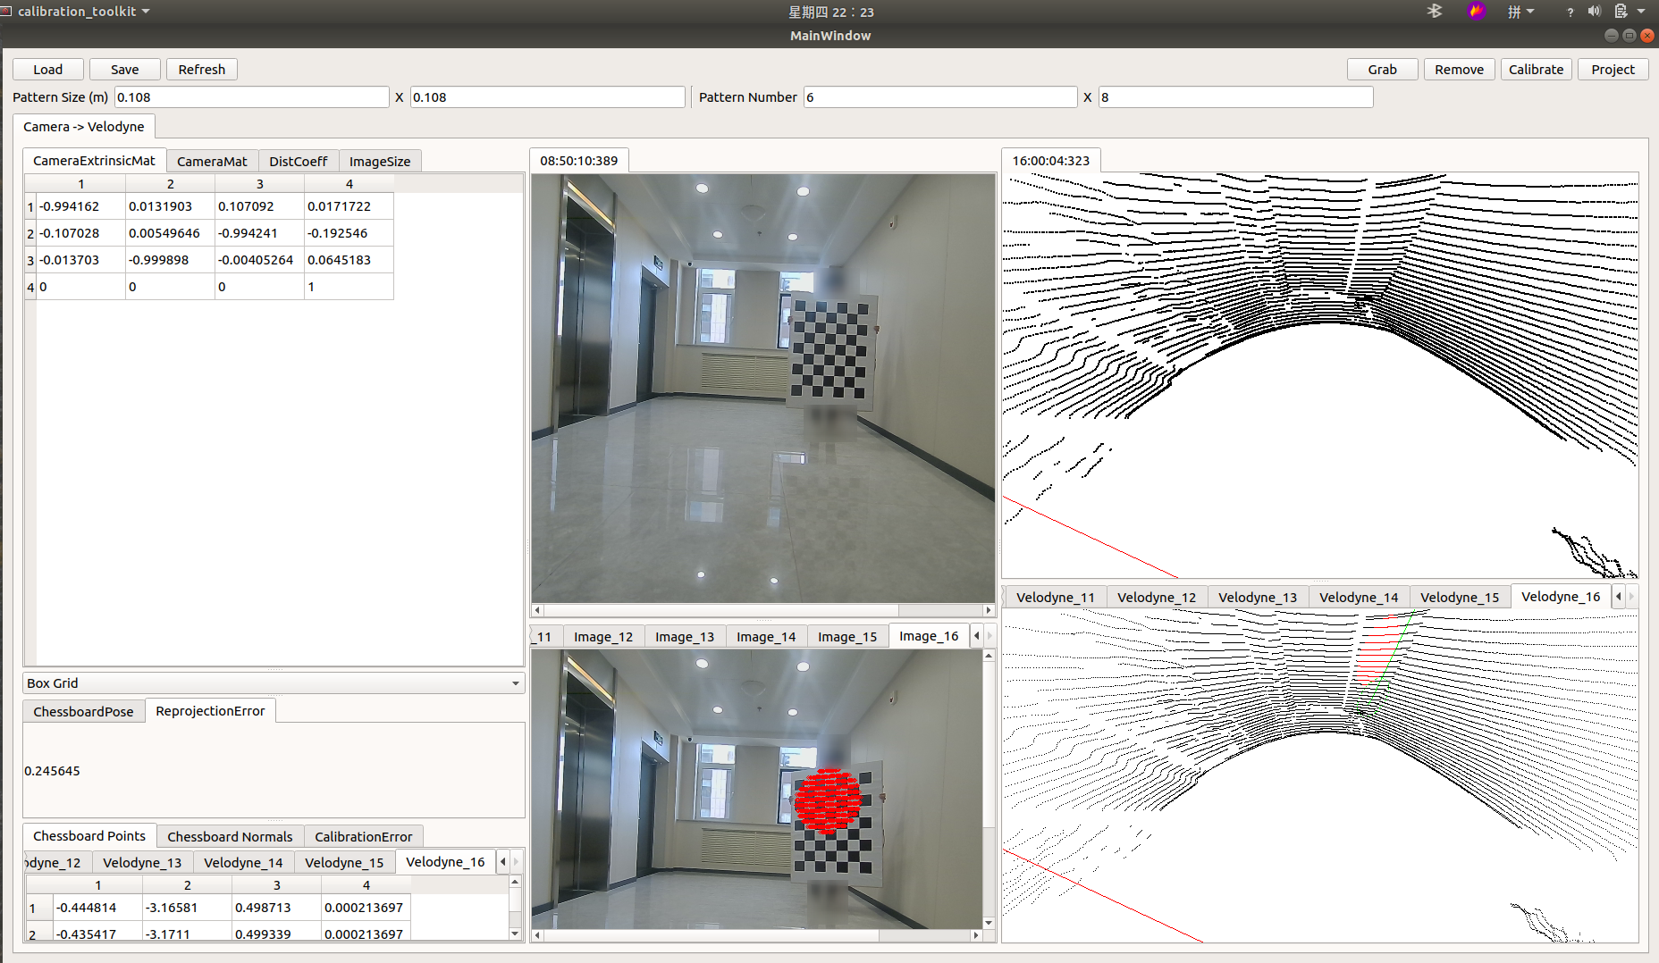The width and height of the screenshot is (1659, 963).
Task: Select the Image_14 tab
Action: (766, 637)
